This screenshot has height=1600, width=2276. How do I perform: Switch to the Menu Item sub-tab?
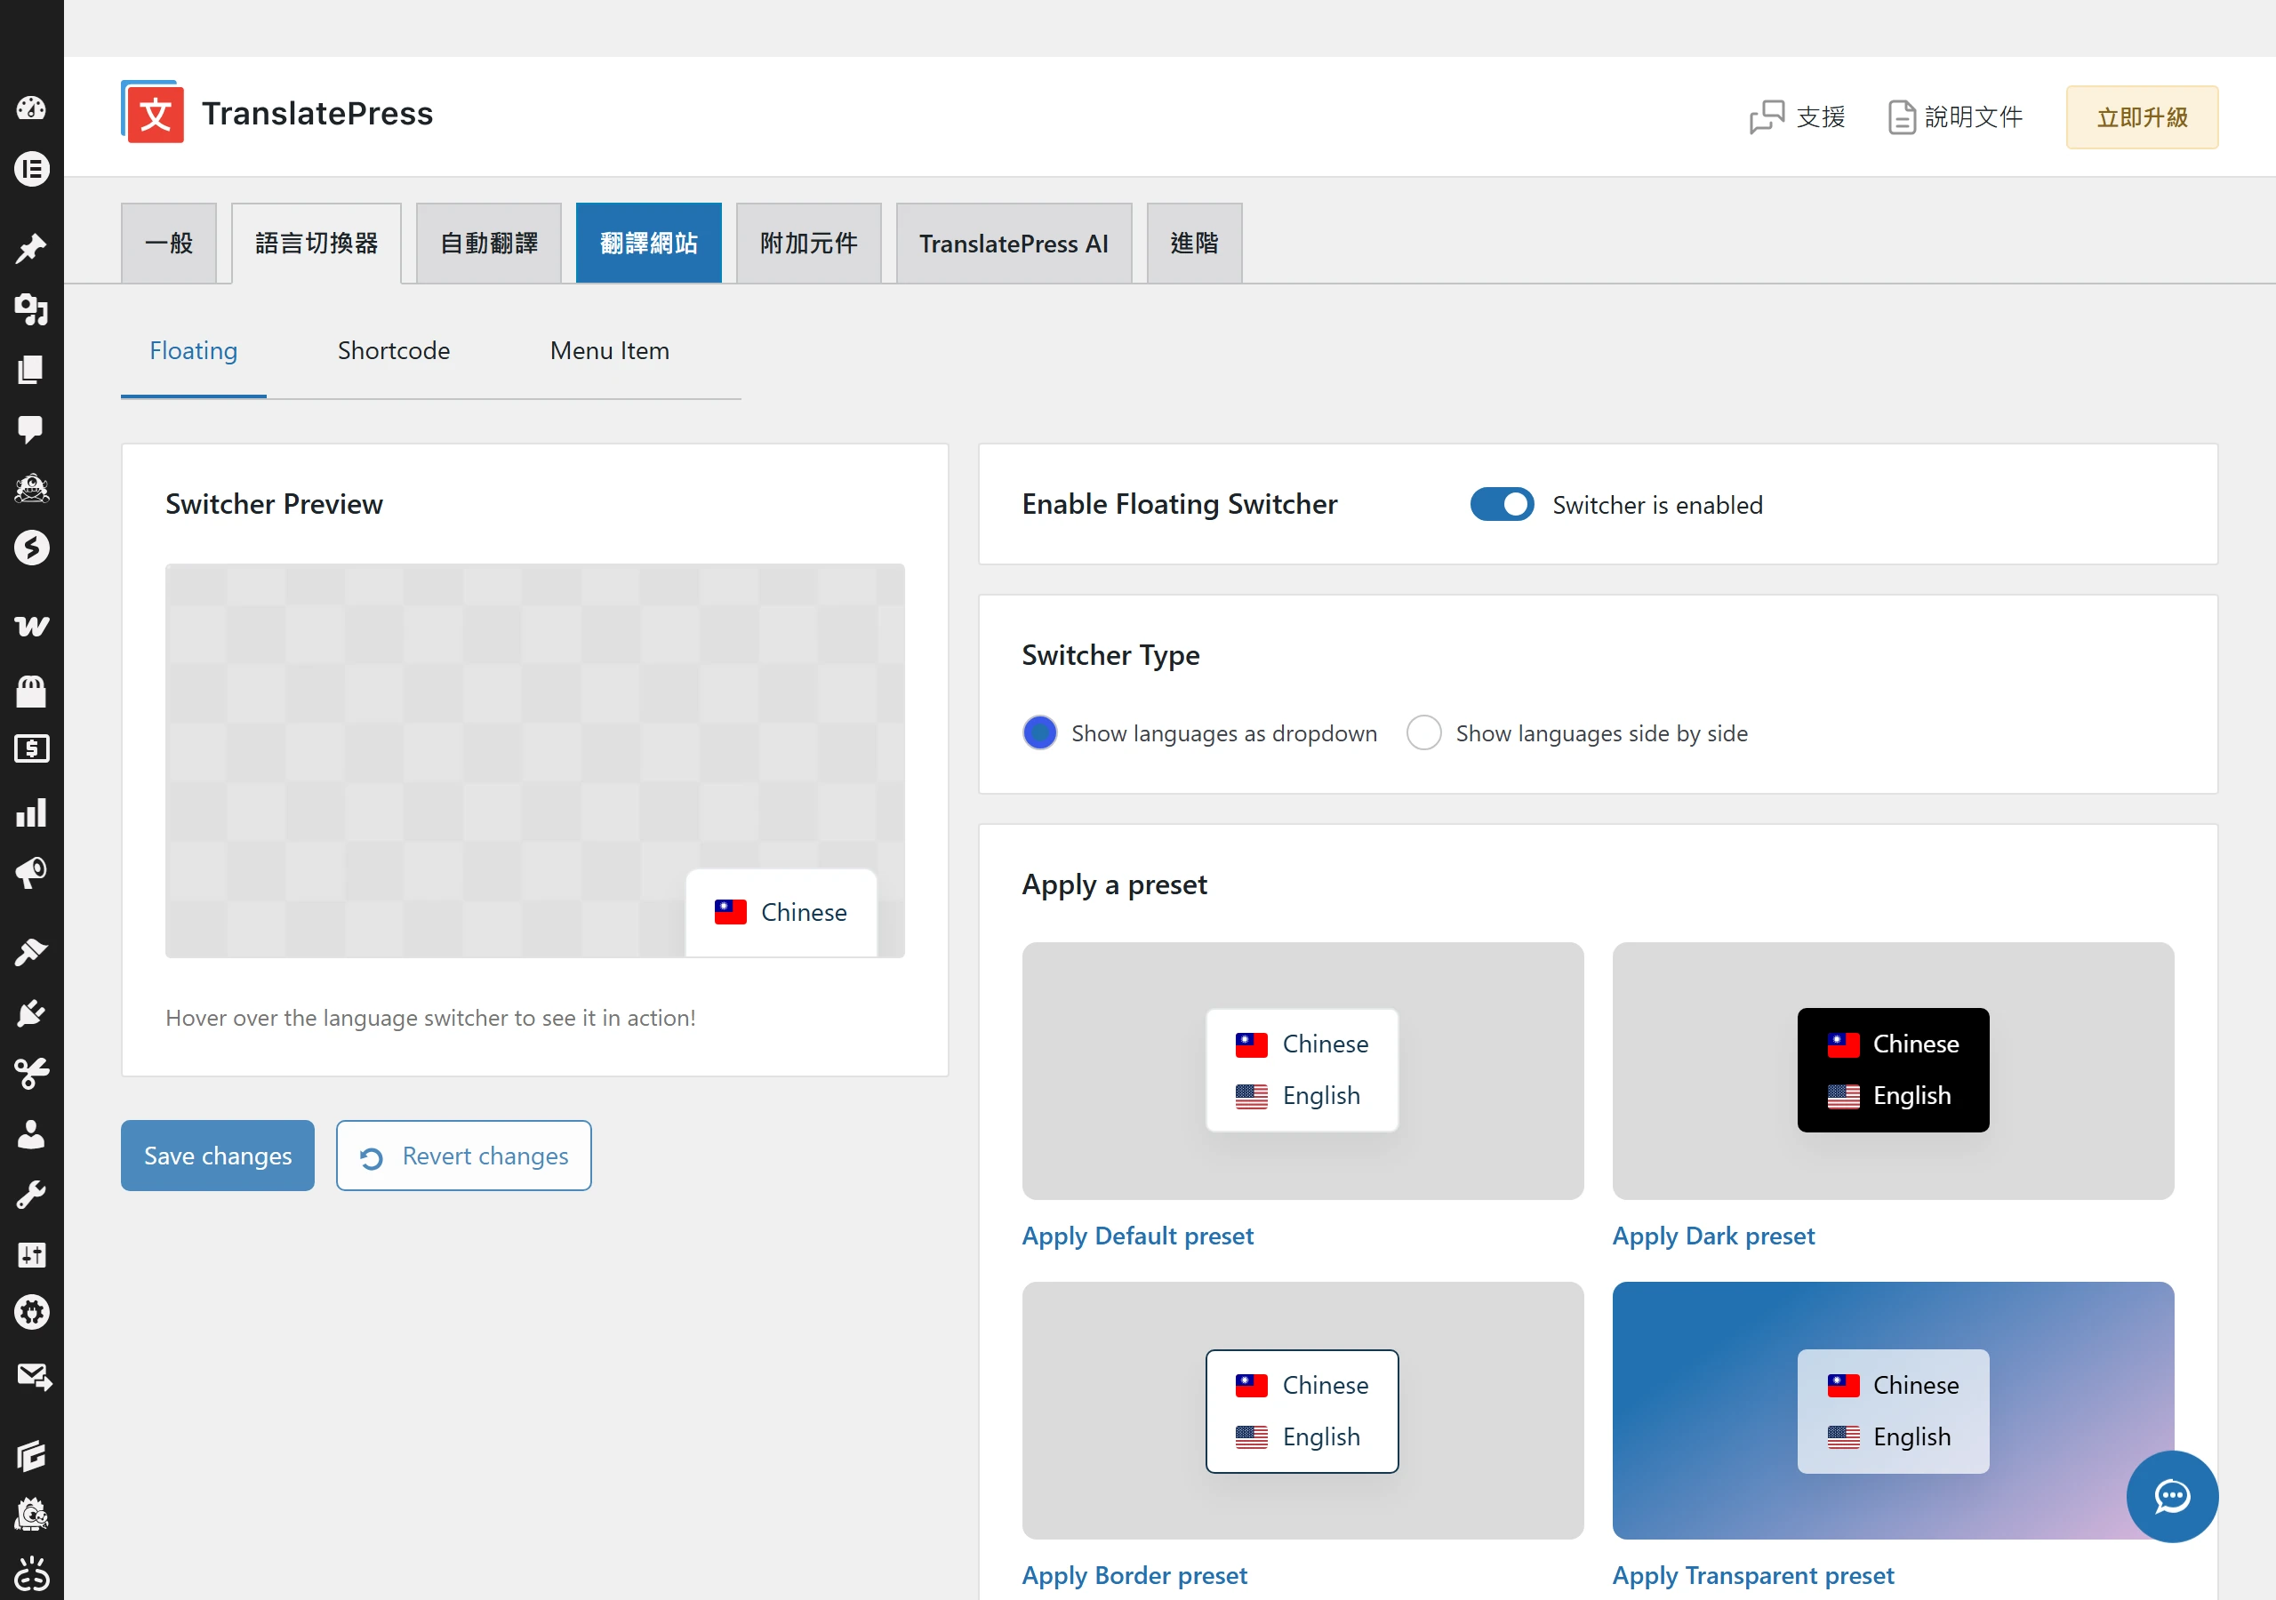click(610, 351)
